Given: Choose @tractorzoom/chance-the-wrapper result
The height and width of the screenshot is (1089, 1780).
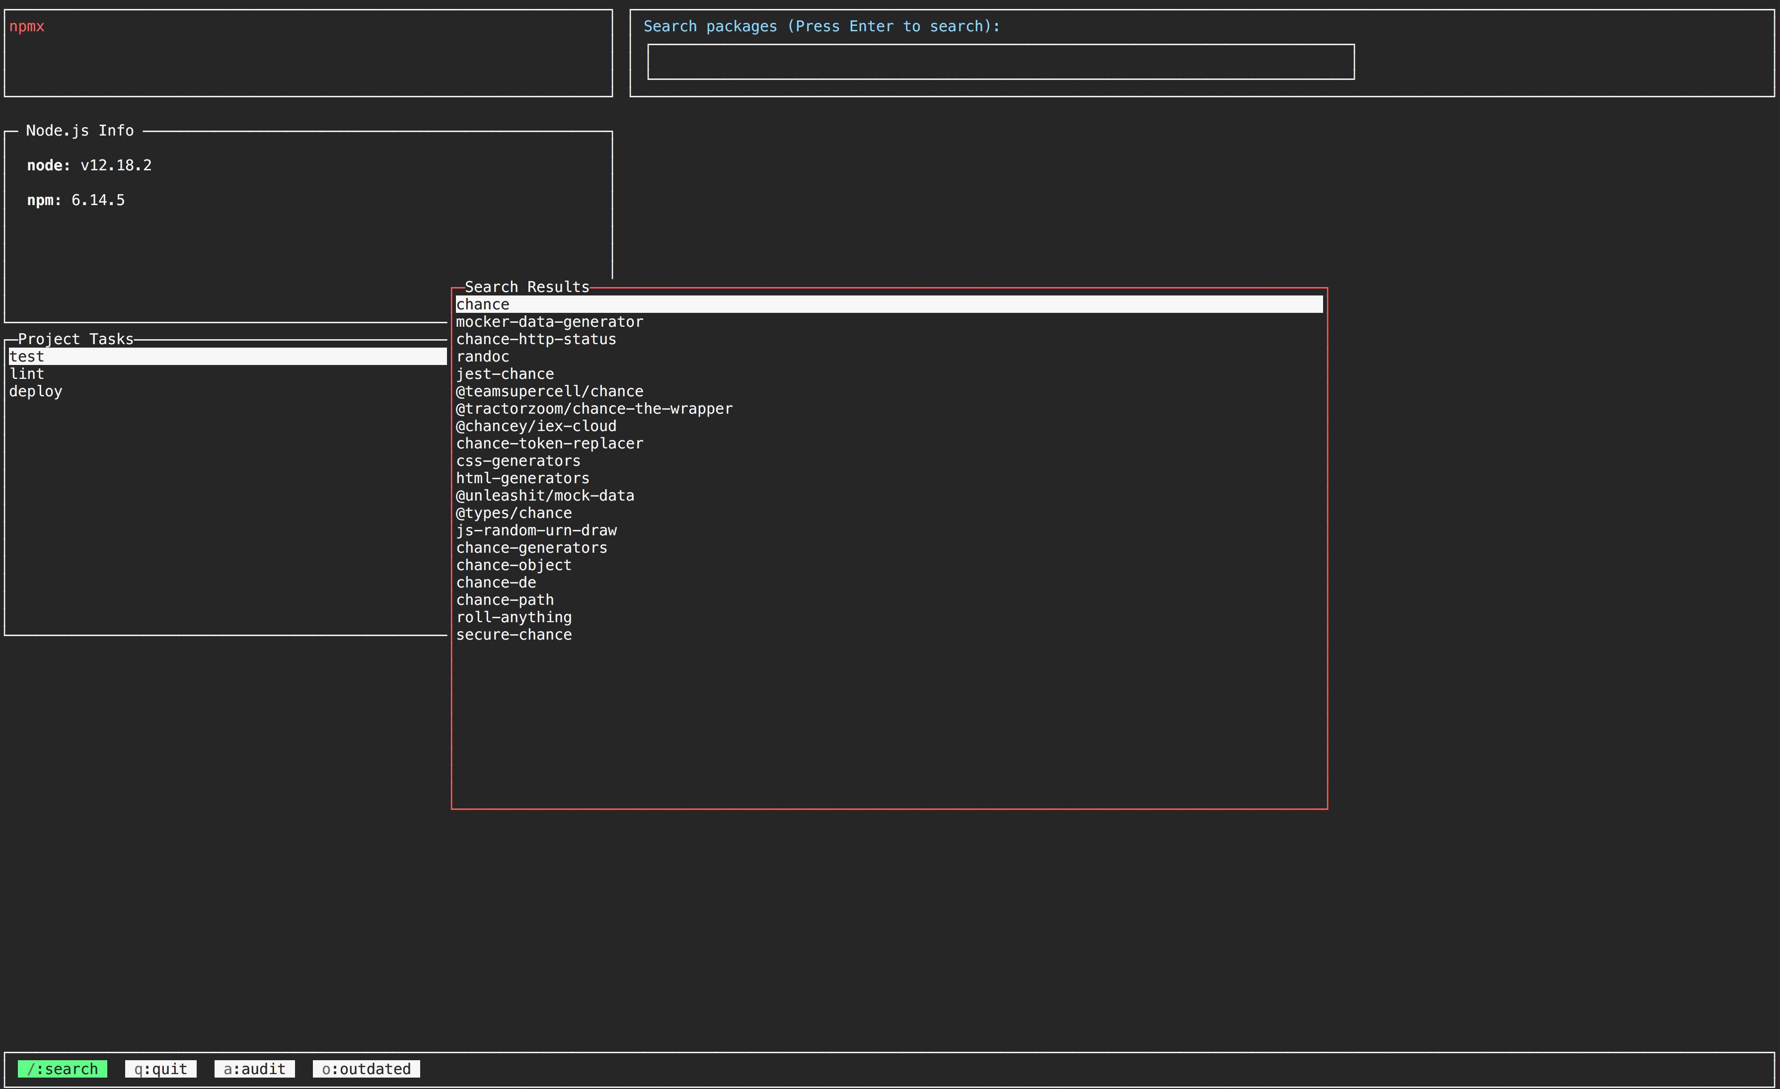Looking at the screenshot, I should (594, 409).
